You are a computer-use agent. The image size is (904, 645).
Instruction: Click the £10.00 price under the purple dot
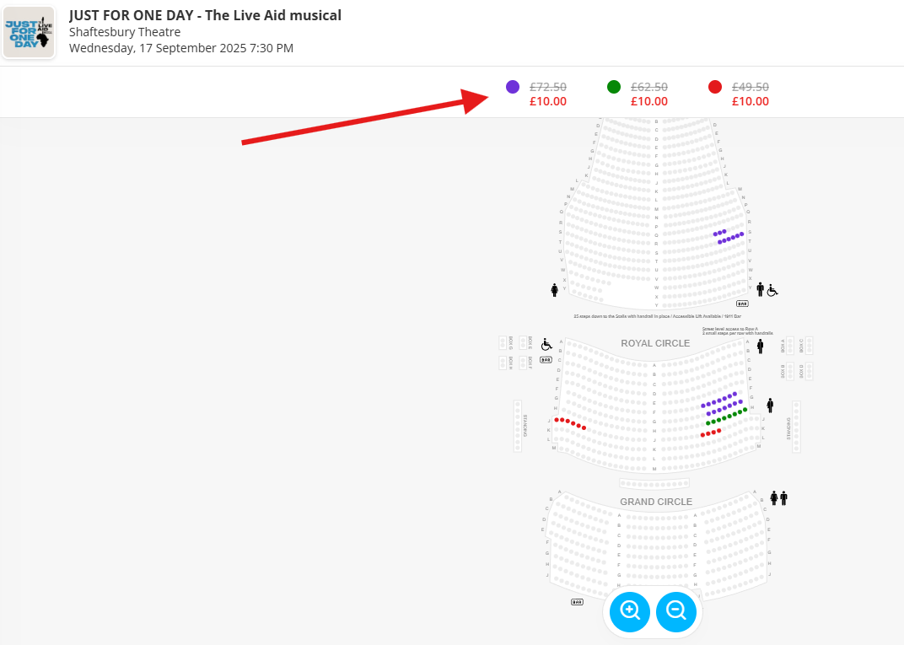[547, 101]
